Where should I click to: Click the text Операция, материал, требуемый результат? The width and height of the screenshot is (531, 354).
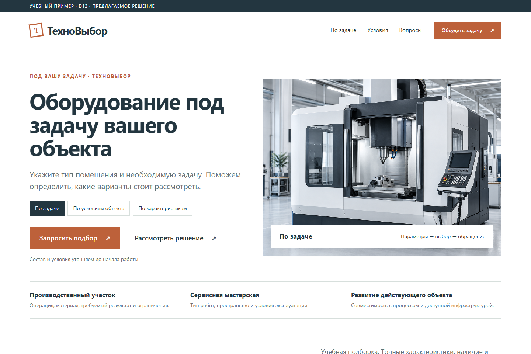99,305
